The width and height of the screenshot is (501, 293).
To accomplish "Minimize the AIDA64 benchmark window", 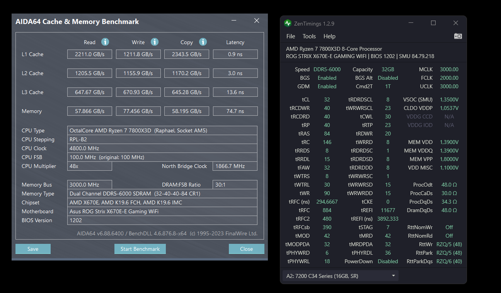I will click(234, 21).
